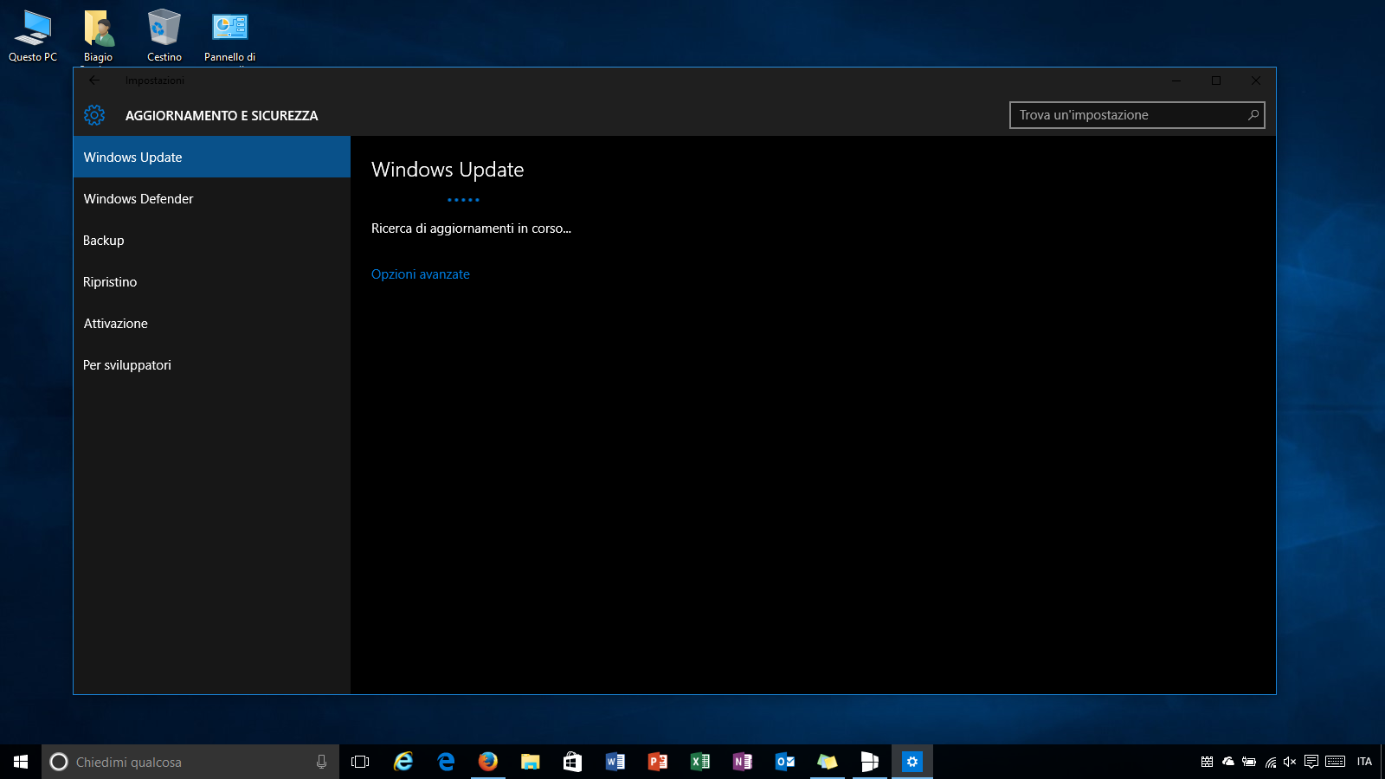Select Windows Update in the sidebar

[x=212, y=157]
